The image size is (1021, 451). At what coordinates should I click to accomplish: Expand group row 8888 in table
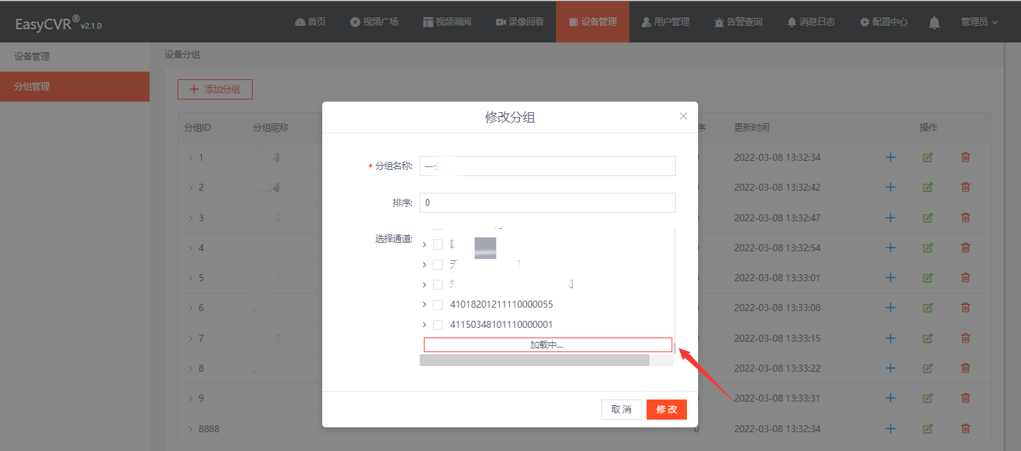pyautogui.click(x=190, y=429)
